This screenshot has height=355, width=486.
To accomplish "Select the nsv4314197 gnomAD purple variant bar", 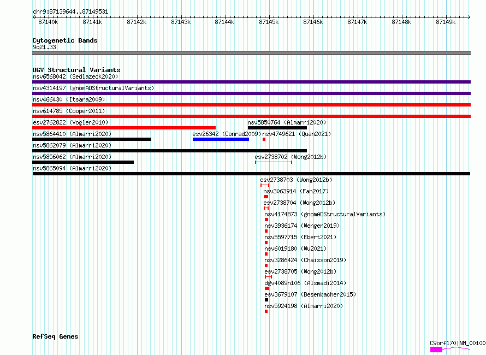I will [x=251, y=93].
